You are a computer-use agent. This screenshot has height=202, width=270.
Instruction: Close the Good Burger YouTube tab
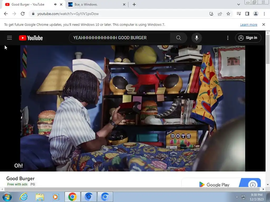tap(61, 4)
